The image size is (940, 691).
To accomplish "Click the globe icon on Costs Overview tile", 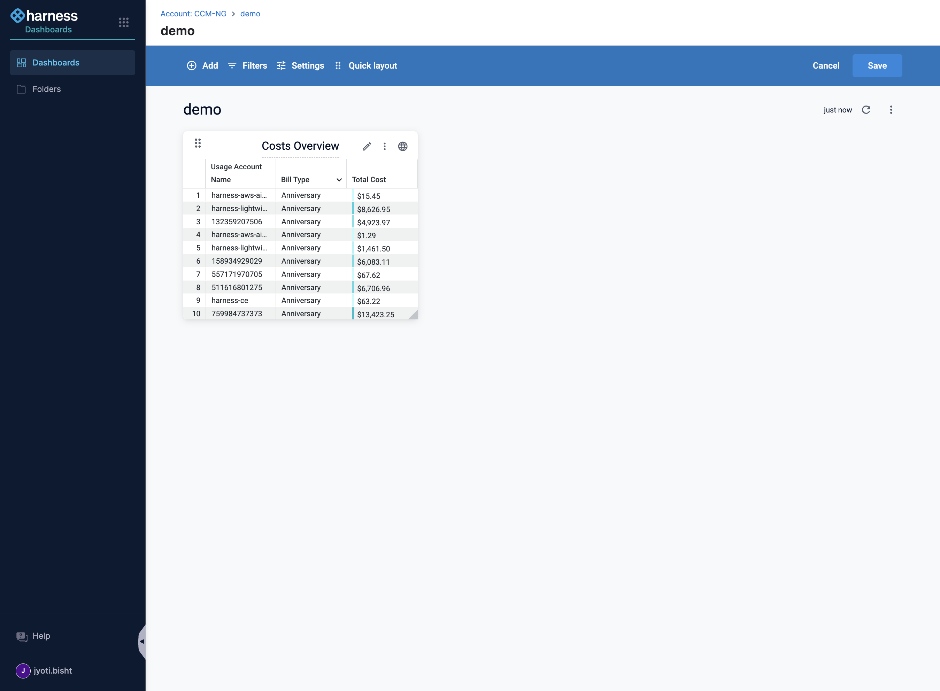I will [402, 146].
